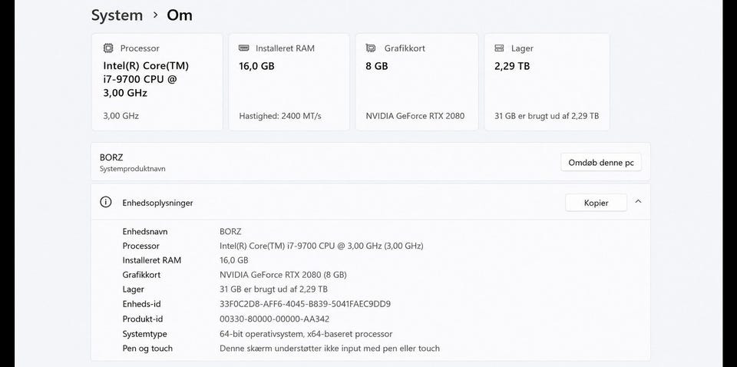Click the Enheds-id label
Image resolution: width=737 pixels, height=367 pixels.
[x=141, y=304]
